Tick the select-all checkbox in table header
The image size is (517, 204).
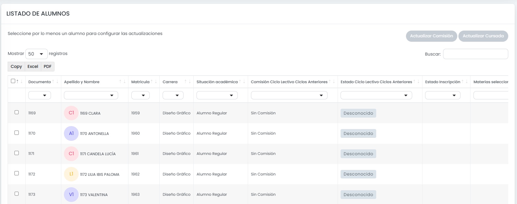pyautogui.click(x=13, y=81)
